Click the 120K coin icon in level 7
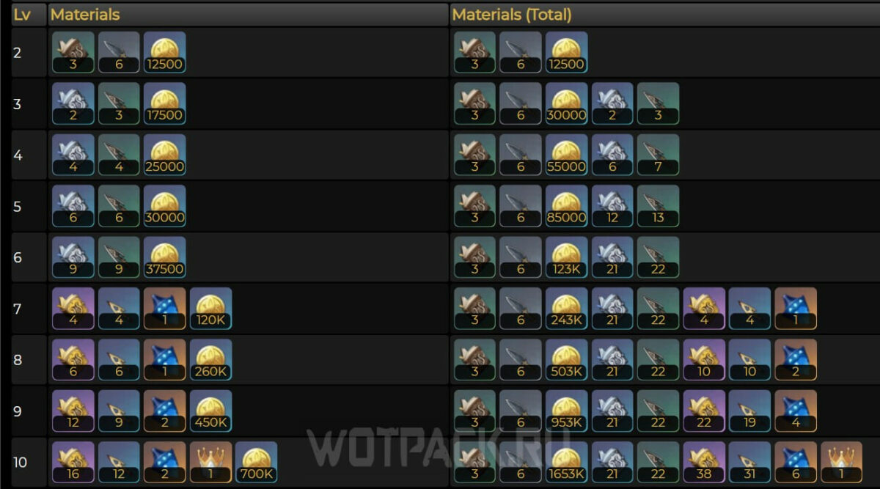880x489 pixels. pyautogui.click(x=210, y=309)
